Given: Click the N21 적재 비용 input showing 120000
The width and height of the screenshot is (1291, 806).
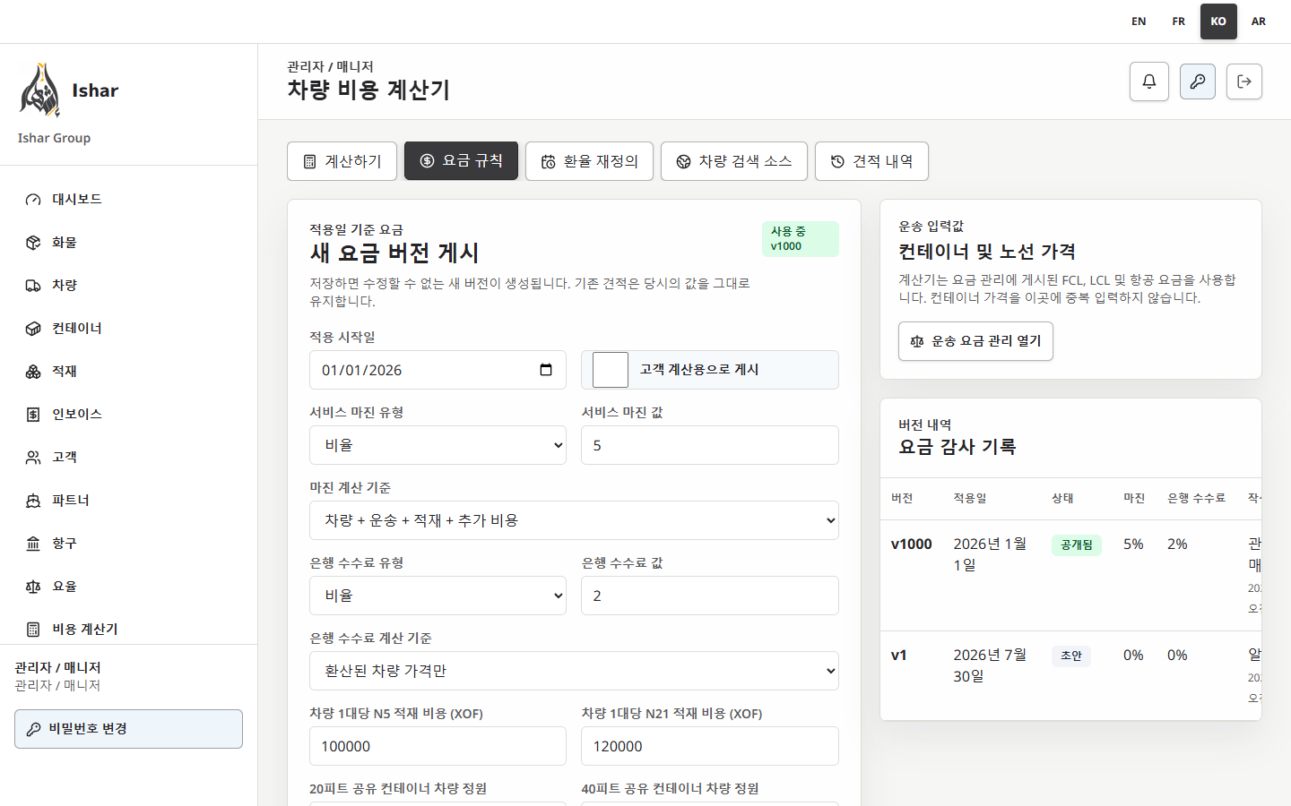Looking at the screenshot, I should pos(710,746).
